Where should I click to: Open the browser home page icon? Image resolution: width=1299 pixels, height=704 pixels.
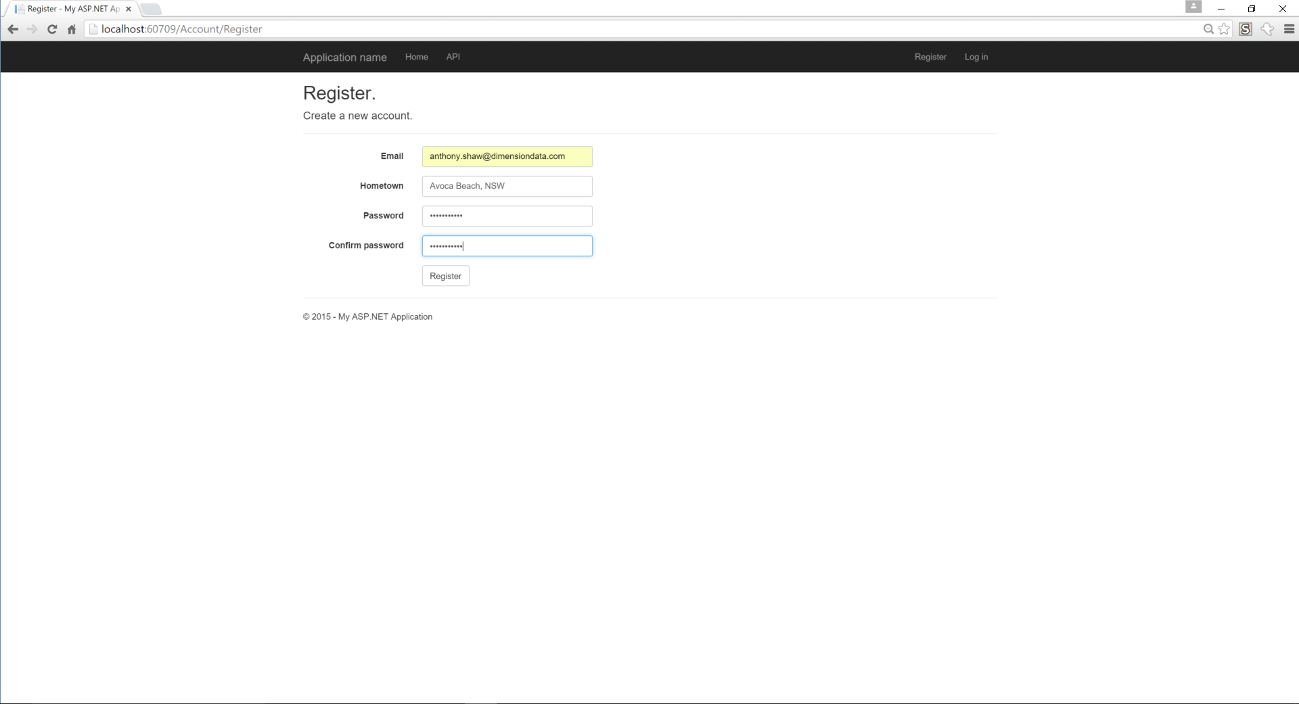pyautogui.click(x=71, y=29)
